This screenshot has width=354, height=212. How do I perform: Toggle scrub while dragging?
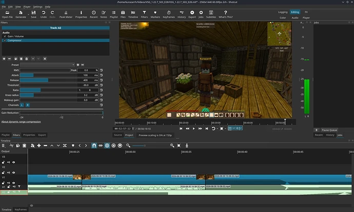click(101, 145)
